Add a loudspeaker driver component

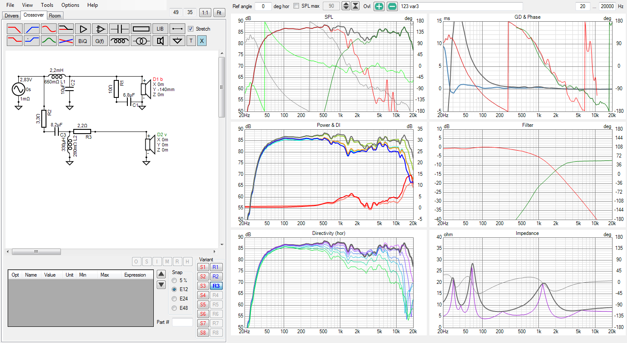pos(160,41)
